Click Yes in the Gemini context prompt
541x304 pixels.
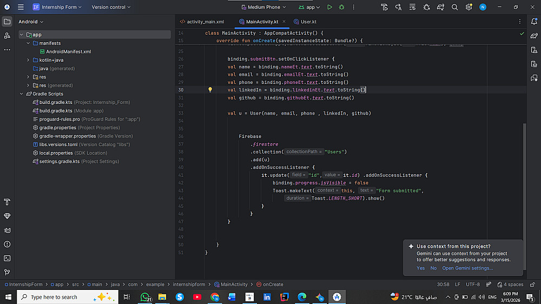tap(420, 268)
